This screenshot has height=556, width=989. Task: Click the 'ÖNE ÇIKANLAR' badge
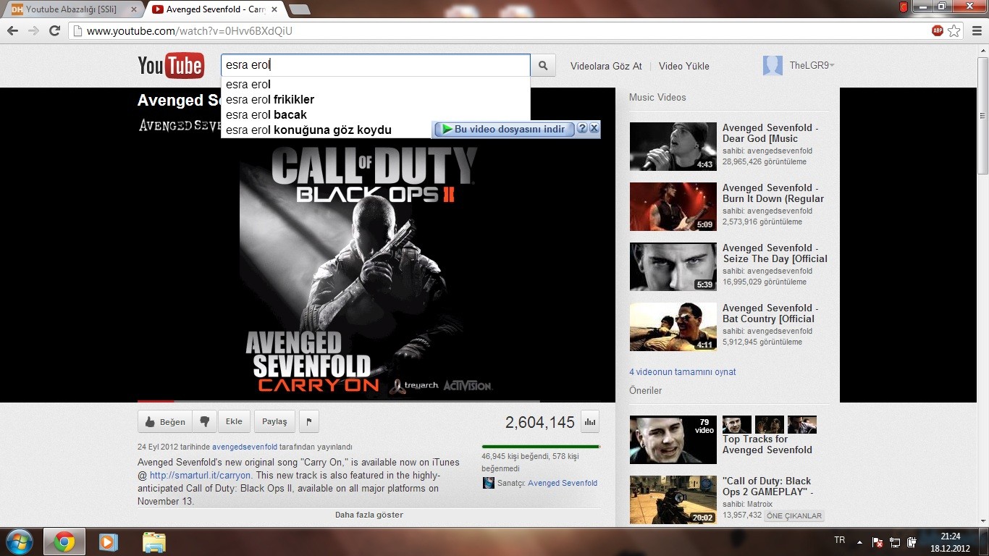(794, 516)
